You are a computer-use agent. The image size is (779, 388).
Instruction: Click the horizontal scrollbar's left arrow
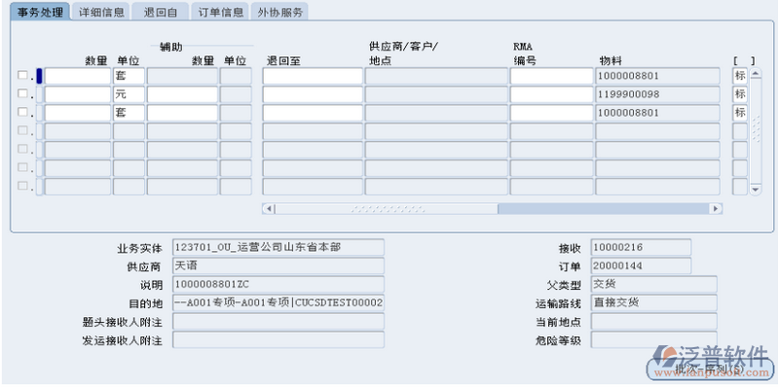[269, 208]
